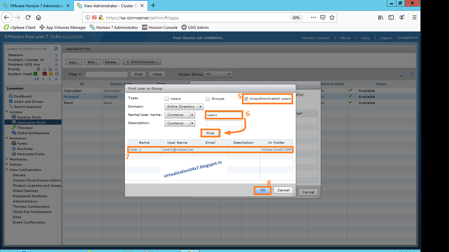Click Help in header
The height and width of the screenshot is (252, 449).
(366, 38)
